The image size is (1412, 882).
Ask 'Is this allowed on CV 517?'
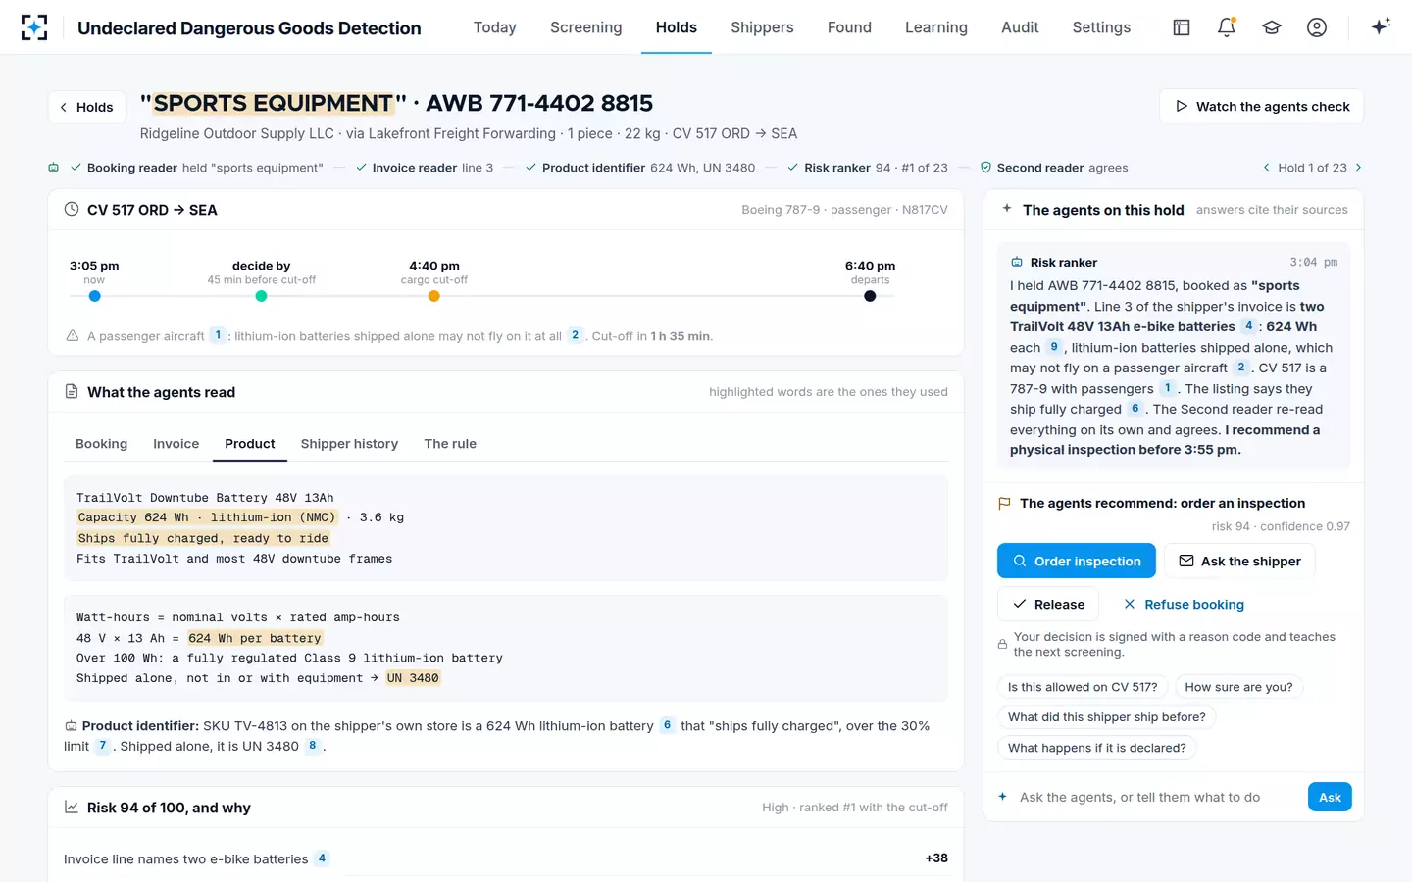click(1083, 687)
